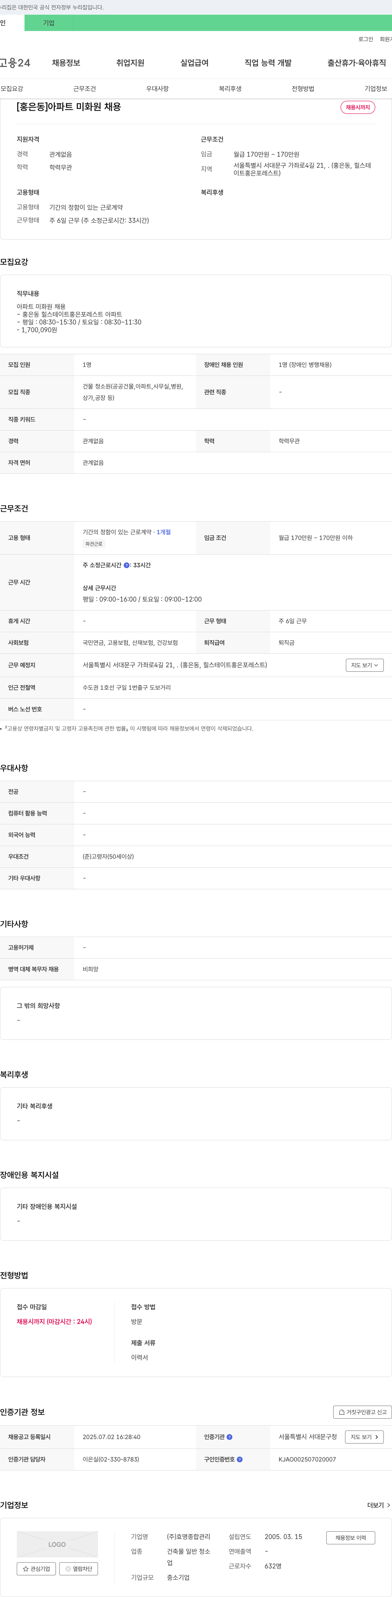
Task: Click the 채용시까지 badge
Action: tap(357, 107)
